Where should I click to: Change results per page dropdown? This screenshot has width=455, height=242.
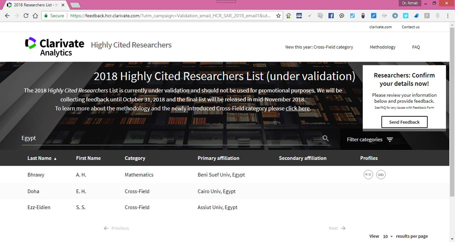click(x=388, y=236)
